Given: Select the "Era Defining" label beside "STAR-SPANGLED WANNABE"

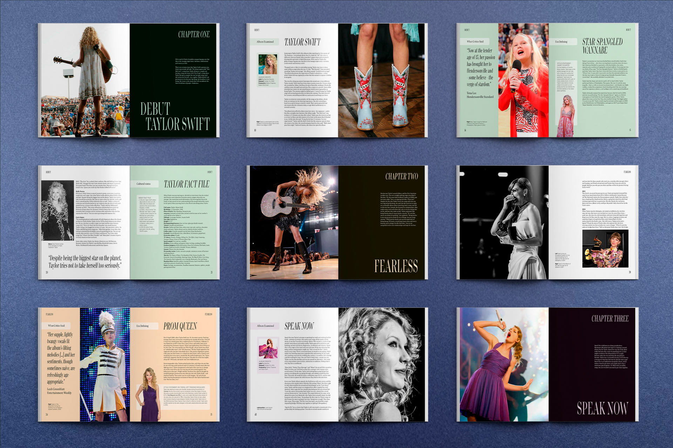Looking at the screenshot, I should [561, 42].
